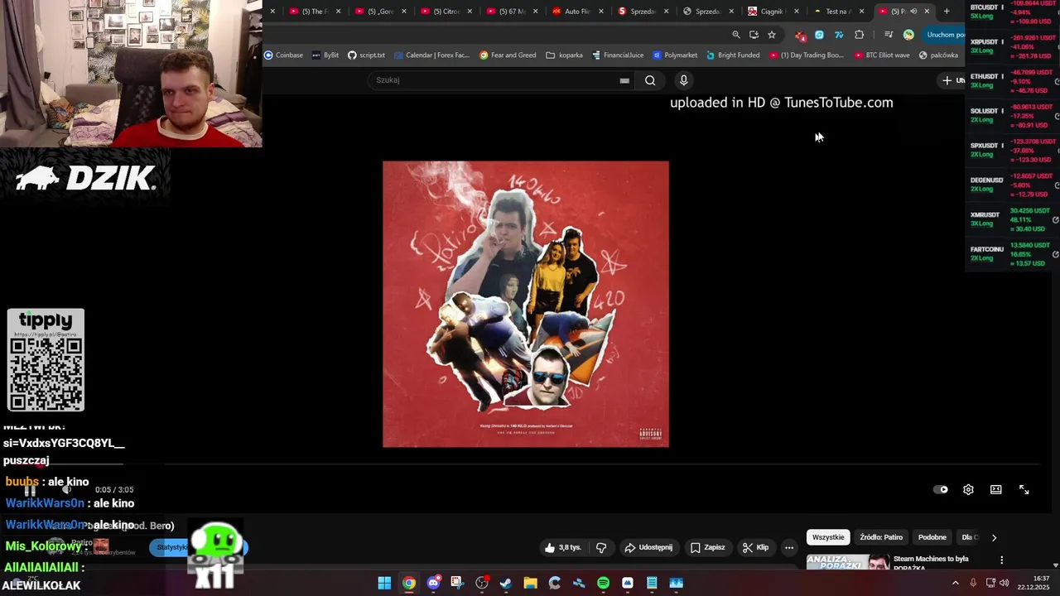Like the video with 3,8 tys. likes
The image size is (1060, 596).
click(x=563, y=547)
